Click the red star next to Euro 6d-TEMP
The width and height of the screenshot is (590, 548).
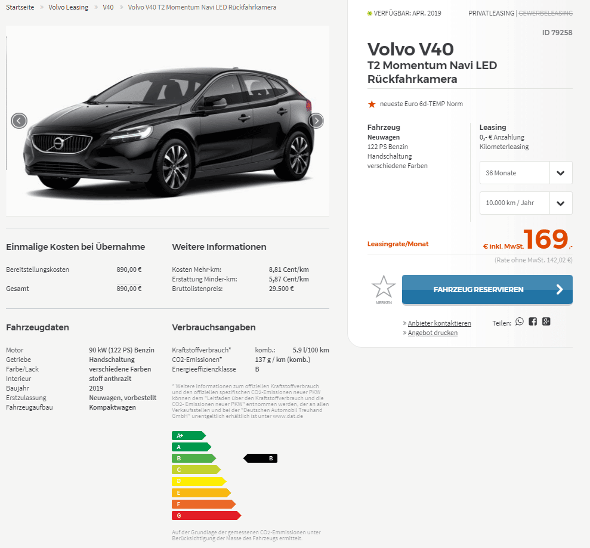pyautogui.click(x=372, y=104)
